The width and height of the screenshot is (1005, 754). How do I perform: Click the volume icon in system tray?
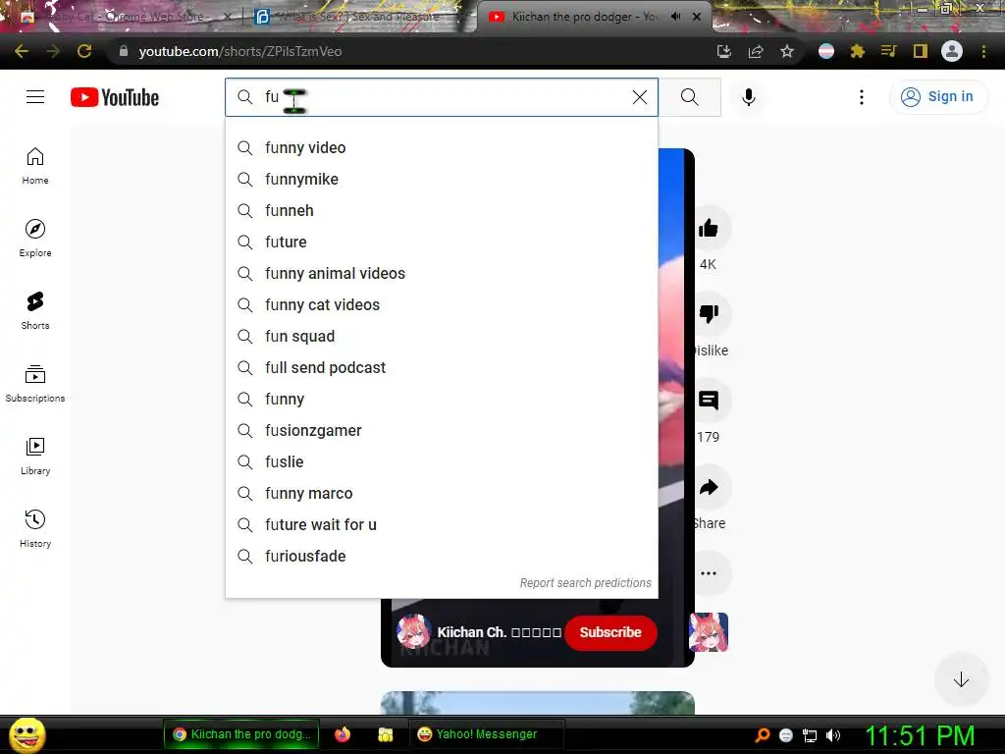(833, 735)
